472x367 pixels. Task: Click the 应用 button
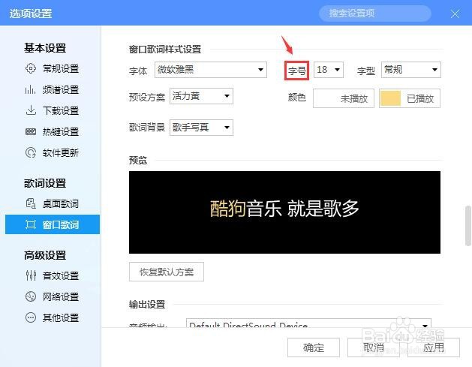point(434,347)
